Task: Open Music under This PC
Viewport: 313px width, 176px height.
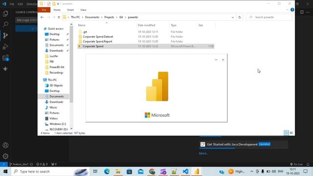Action: (53, 108)
